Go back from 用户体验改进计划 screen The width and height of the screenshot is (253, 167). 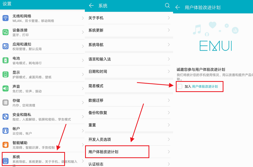pyautogui.click(x=178, y=7)
